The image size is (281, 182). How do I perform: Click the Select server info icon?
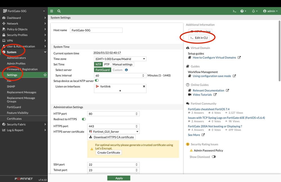126,70
